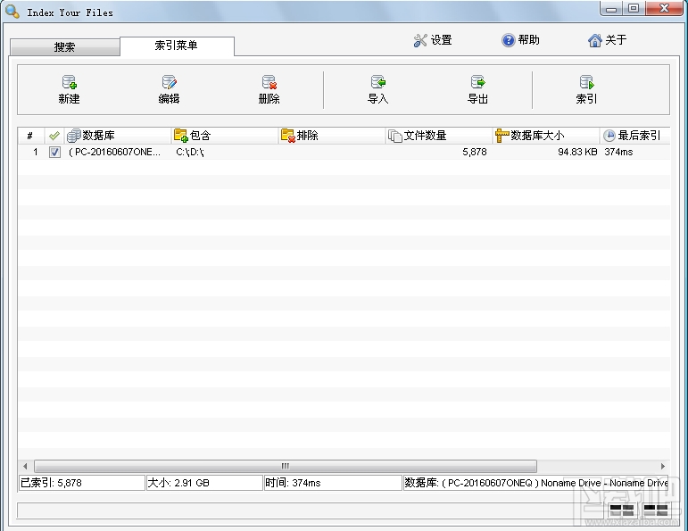This screenshot has width=688, height=531.
Task: Sort by the 排除 (Exclude) column header
Action: pyautogui.click(x=332, y=136)
